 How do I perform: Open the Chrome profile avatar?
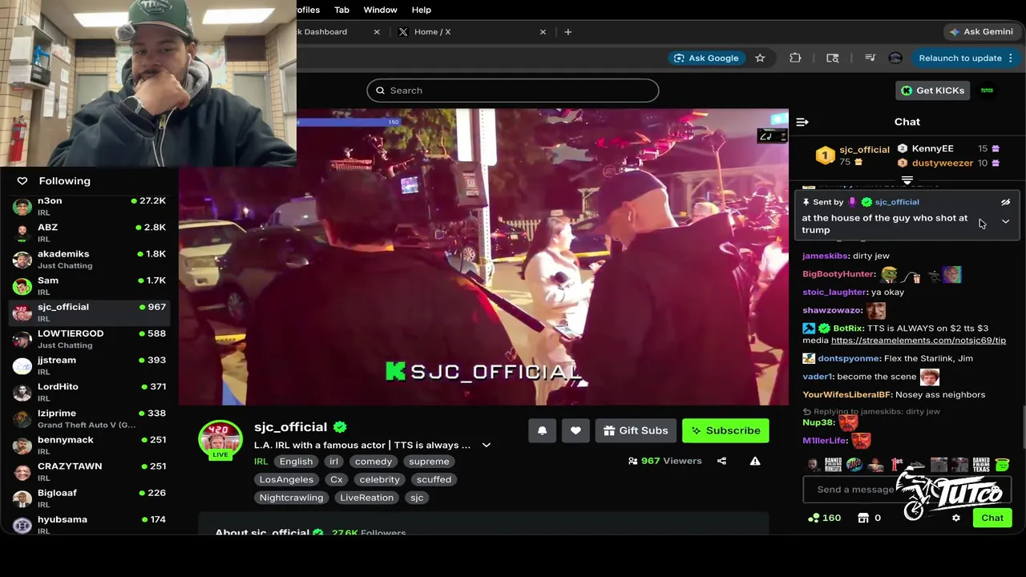click(x=895, y=58)
